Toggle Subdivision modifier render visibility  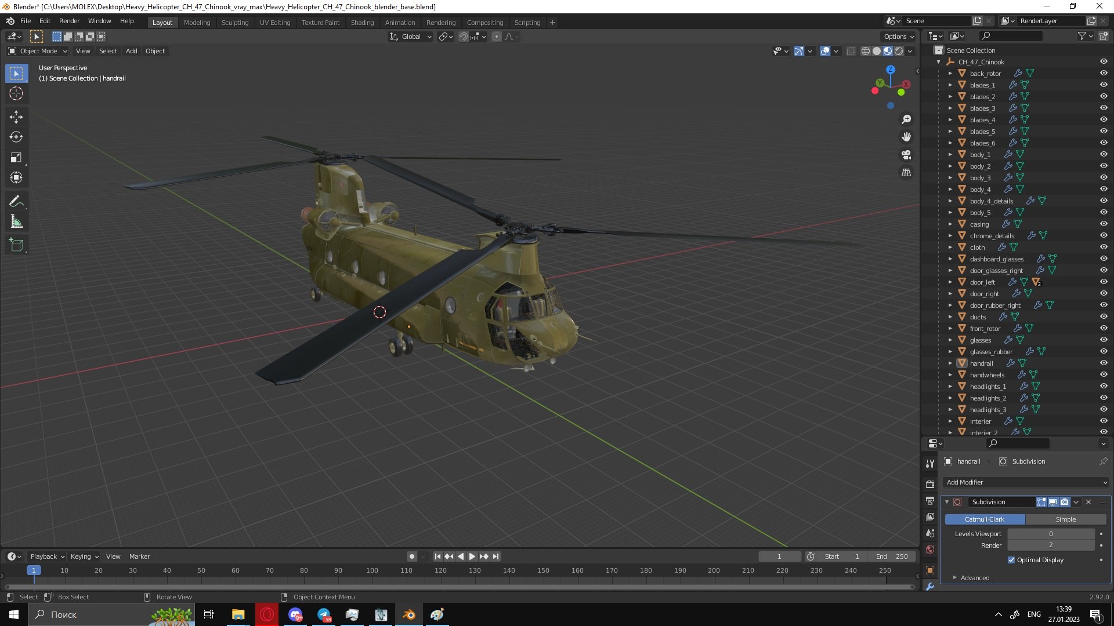point(1064,502)
